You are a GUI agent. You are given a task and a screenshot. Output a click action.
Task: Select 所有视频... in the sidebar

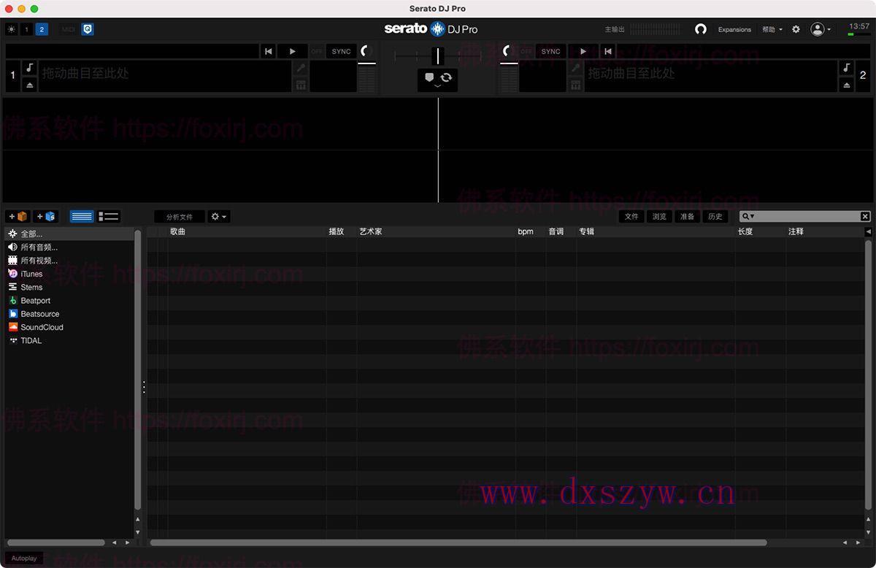coord(70,260)
